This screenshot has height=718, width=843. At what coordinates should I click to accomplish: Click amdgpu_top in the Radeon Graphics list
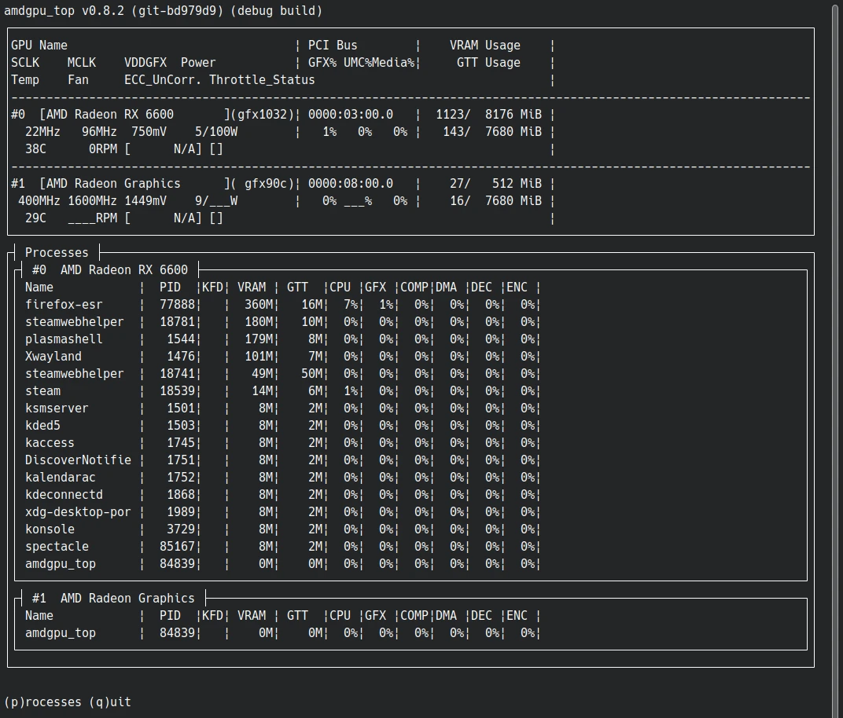[61, 633]
